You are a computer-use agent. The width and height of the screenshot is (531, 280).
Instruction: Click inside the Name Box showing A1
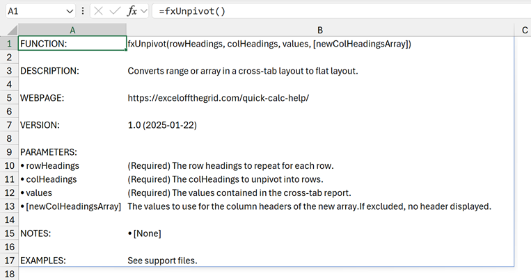point(35,11)
